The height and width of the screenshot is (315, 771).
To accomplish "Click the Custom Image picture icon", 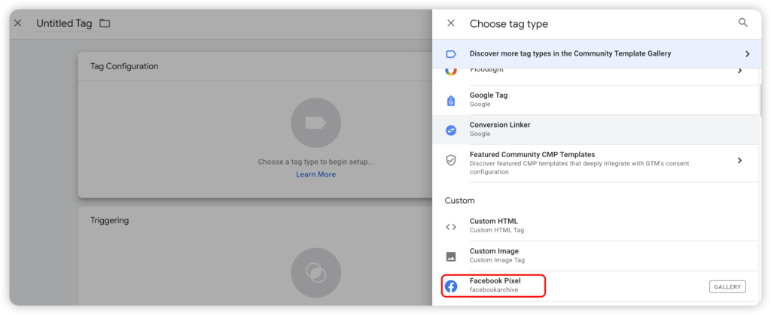I will [451, 256].
